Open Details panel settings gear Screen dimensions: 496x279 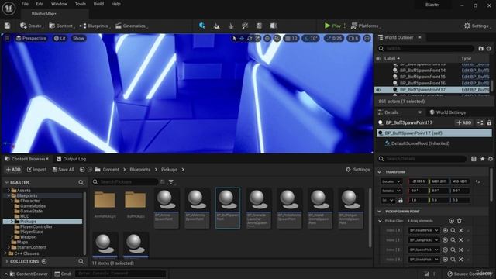491,159
